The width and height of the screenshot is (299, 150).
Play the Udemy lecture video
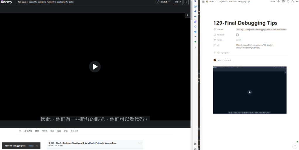click(x=95, y=67)
